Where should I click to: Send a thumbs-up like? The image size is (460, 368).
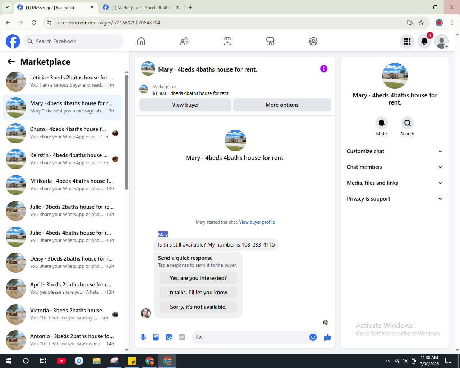pyautogui.click(x=327, y=337)
